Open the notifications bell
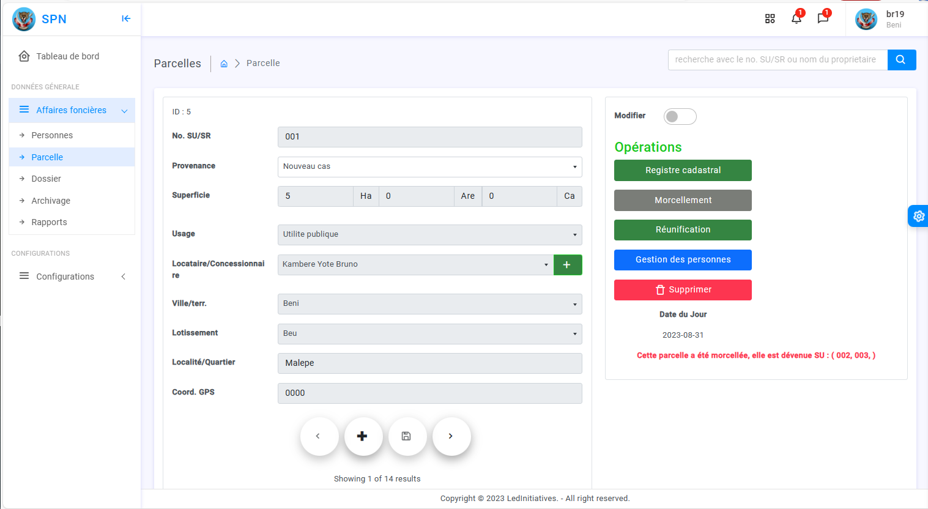The height and width of the screenshot is (509, 928). (796, 18)
